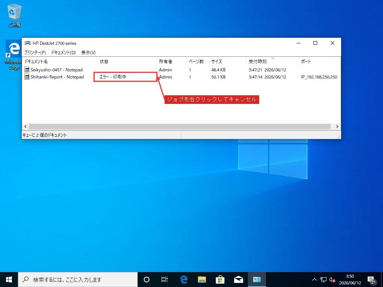
Task: Sort by 状態 column header
Action: point(126,62)
